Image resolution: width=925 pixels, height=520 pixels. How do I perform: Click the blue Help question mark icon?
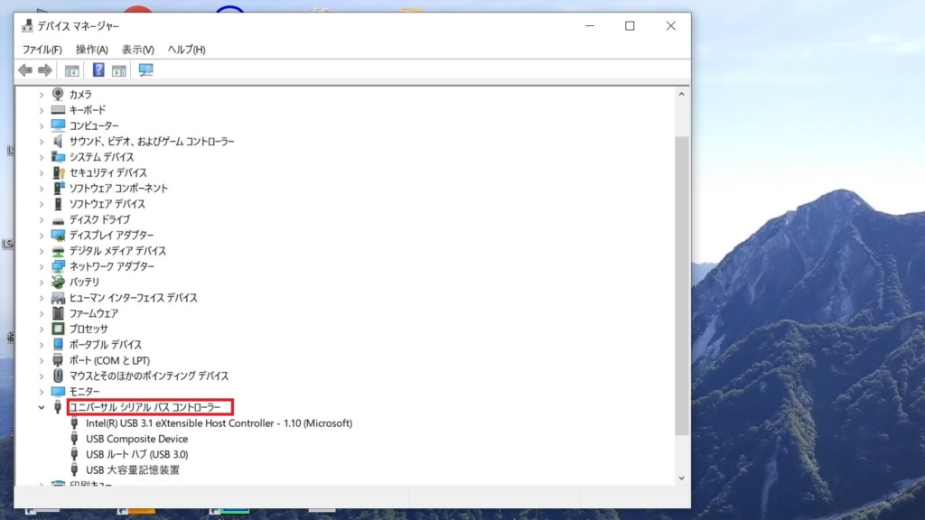click(98, 70)
